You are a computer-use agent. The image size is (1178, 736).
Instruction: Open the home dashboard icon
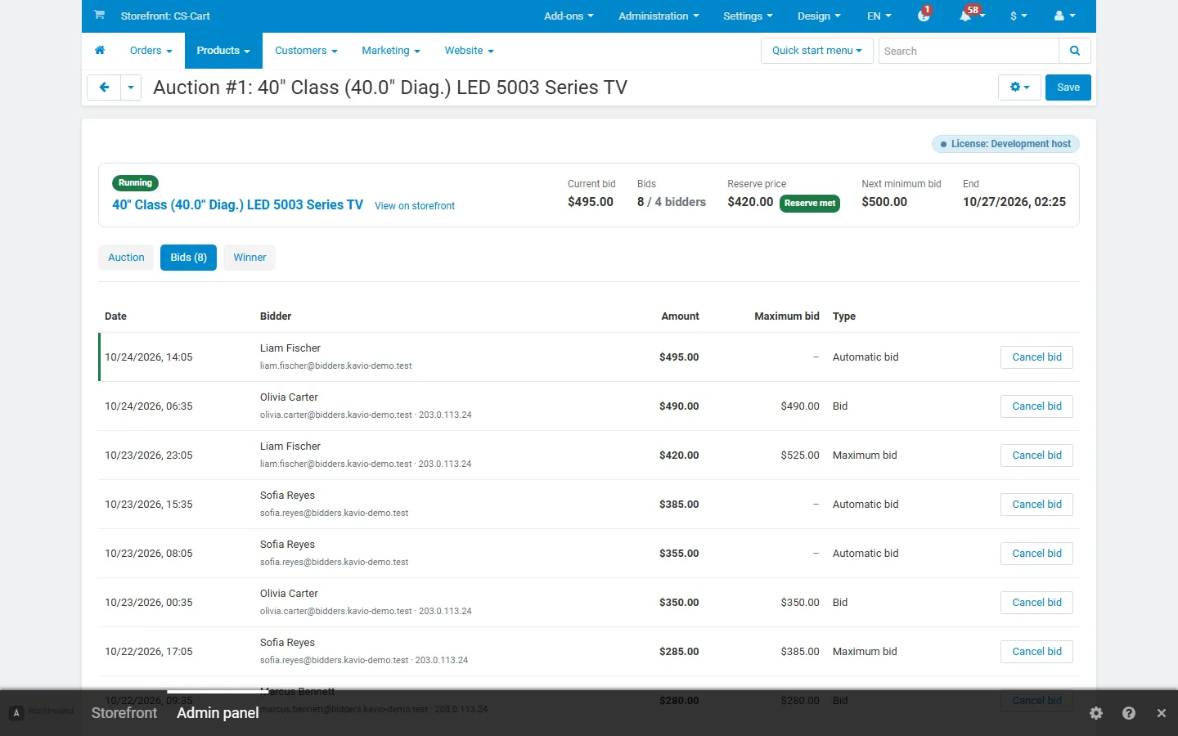click(x=100, y=51)
